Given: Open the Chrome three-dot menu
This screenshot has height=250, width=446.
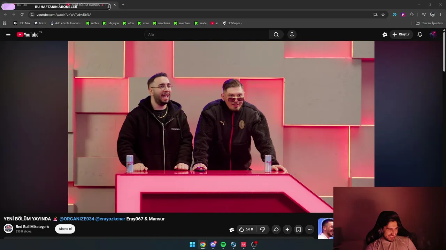Looking at the screenshot, I should (x=441, y=15).
